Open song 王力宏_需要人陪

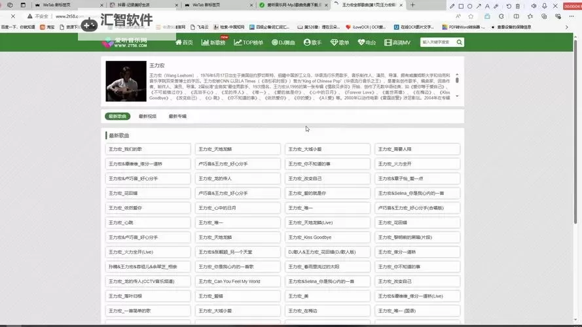418,149
